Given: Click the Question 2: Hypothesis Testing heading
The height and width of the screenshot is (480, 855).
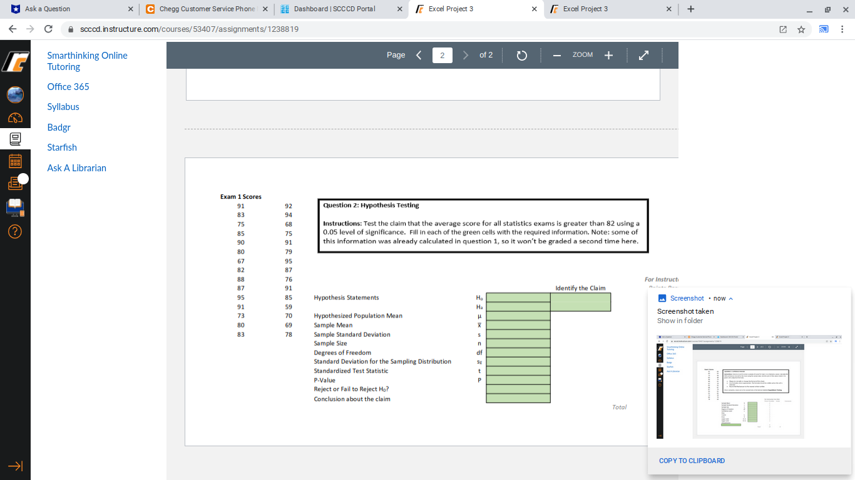Looking at the screenshot, I should 371,205.
